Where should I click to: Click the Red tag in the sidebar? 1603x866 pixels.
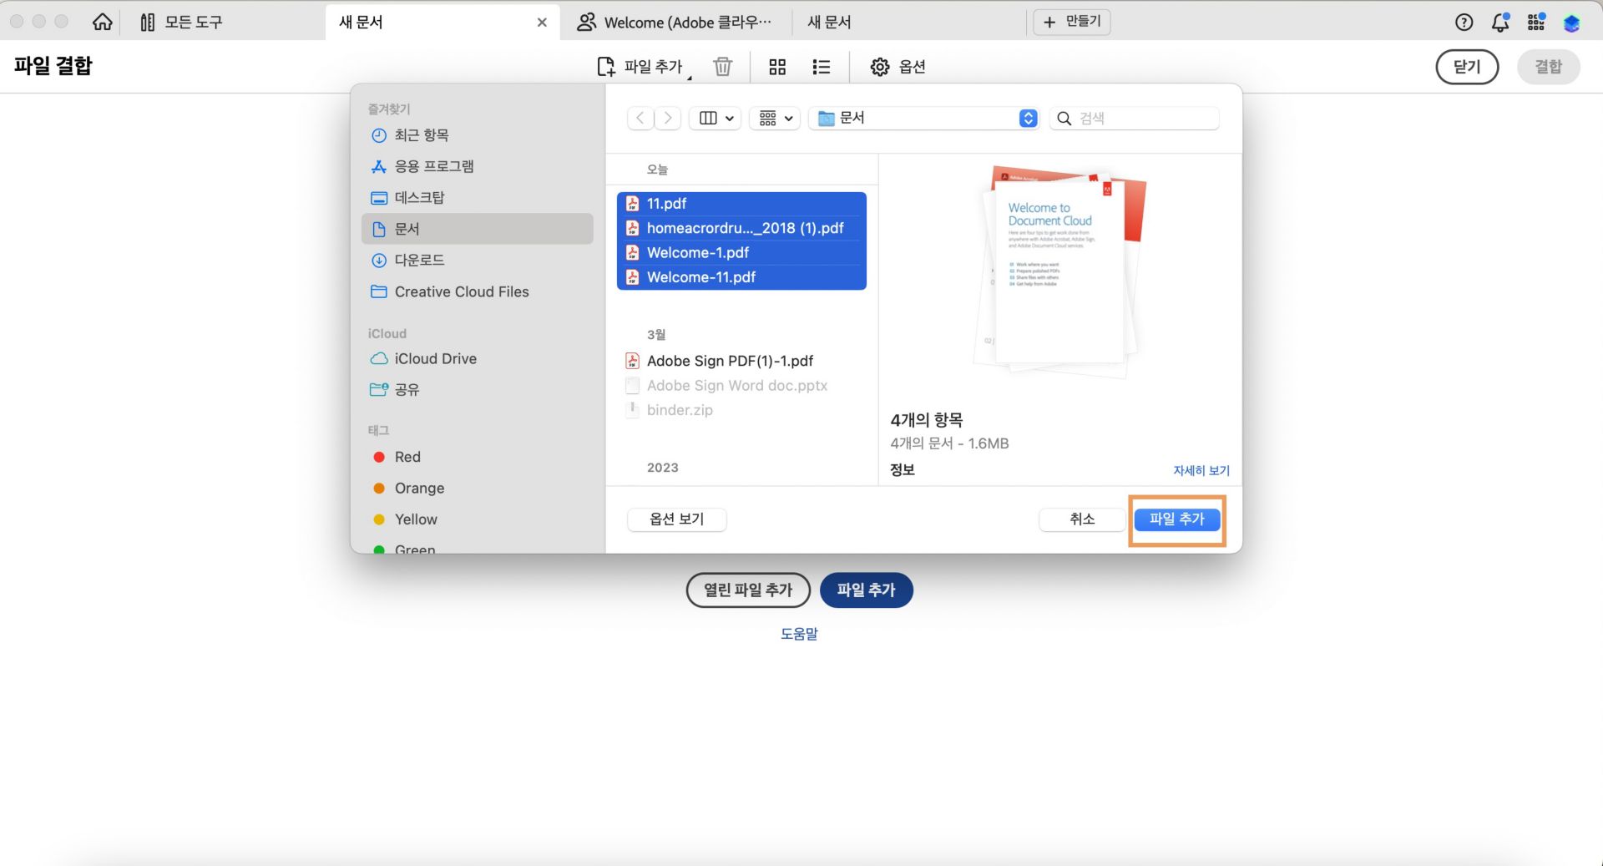[x=408, y=456]
